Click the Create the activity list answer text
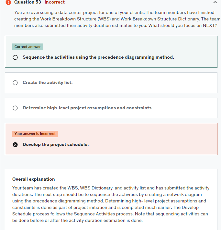221x230 pixels. coord(47,83)
